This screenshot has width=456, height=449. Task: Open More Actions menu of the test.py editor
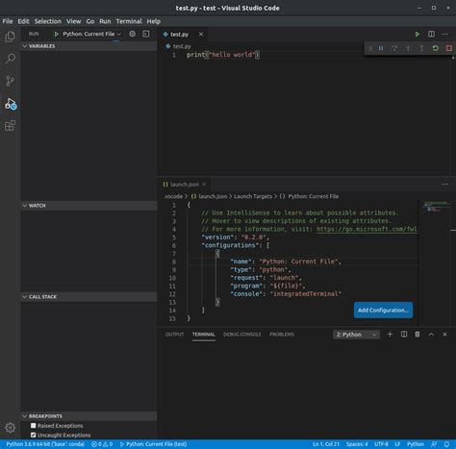coord(444,34)
